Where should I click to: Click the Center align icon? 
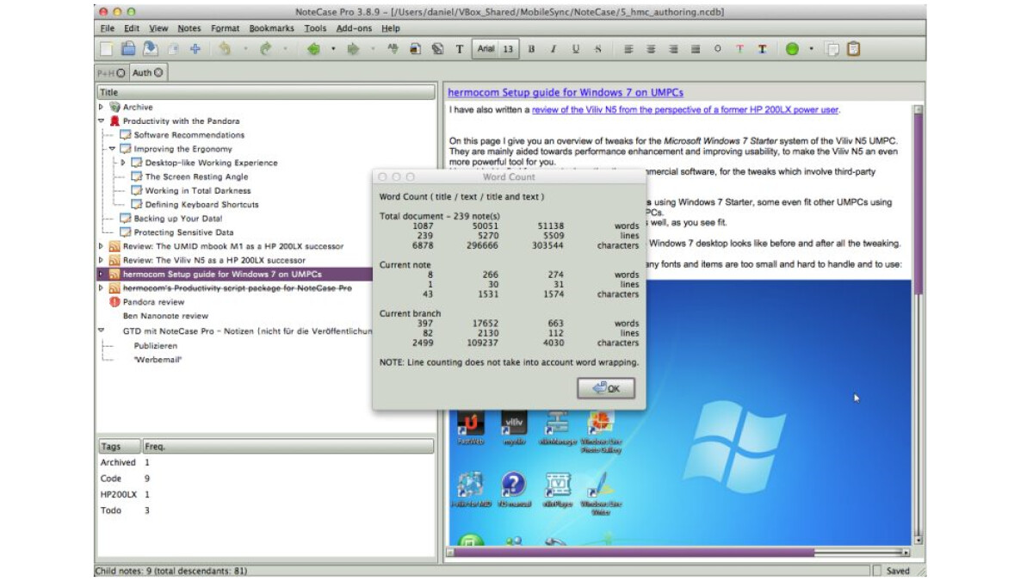point(651,49)
